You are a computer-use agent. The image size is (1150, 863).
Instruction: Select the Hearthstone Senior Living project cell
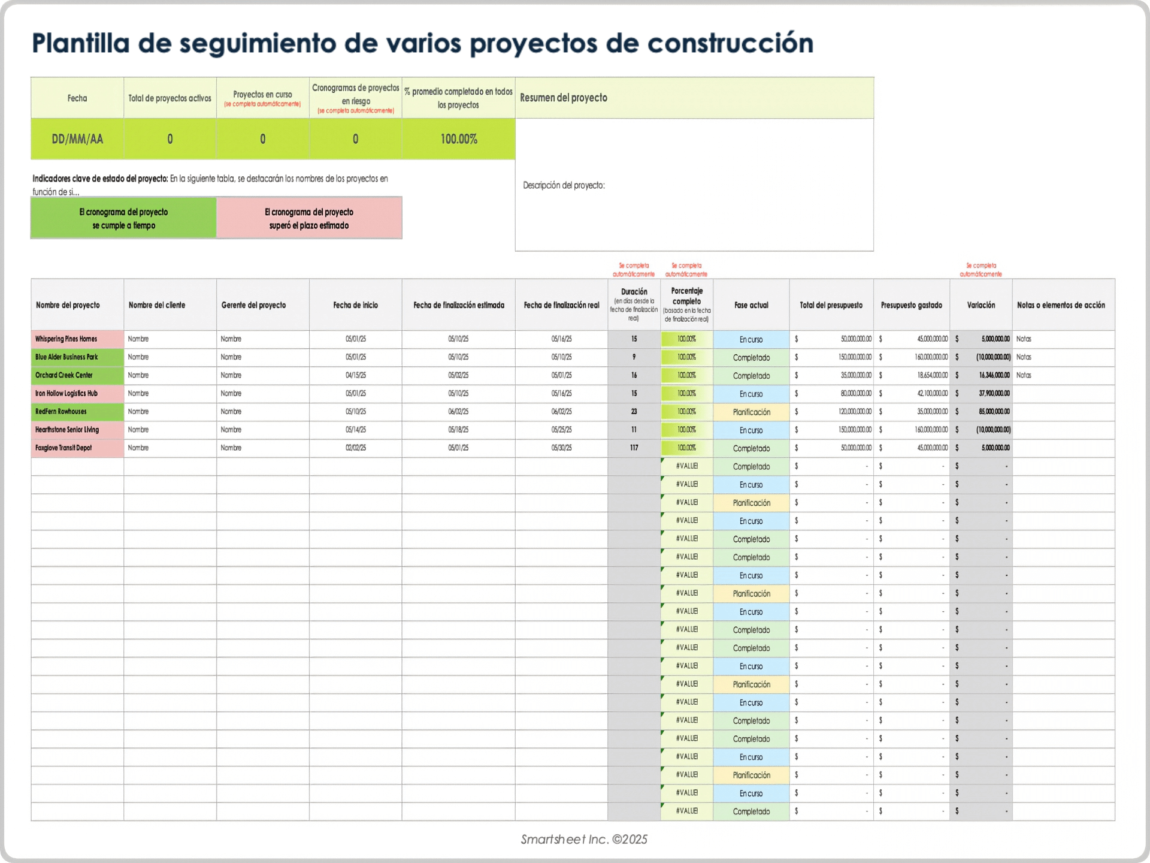77,430
